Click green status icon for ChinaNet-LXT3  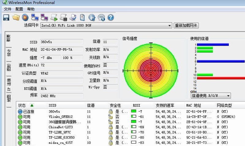coord(20,127)
